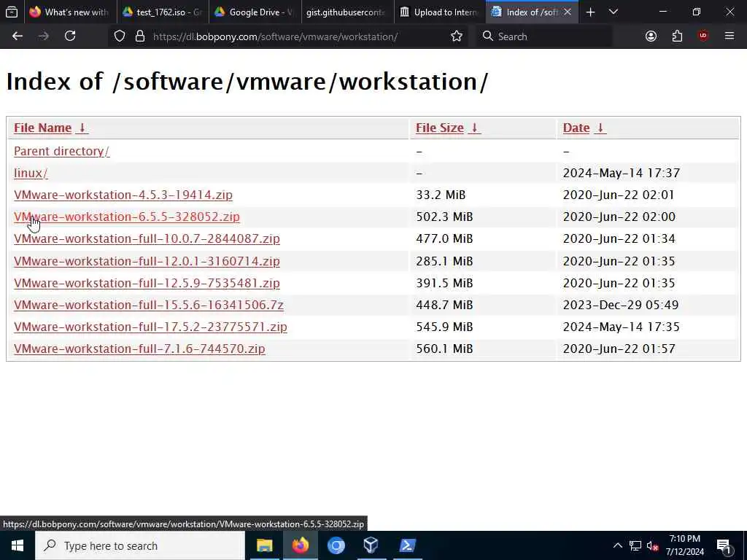
Task: Download VMware-workstation-6.5.5-328052.zip
Action: 127,217
